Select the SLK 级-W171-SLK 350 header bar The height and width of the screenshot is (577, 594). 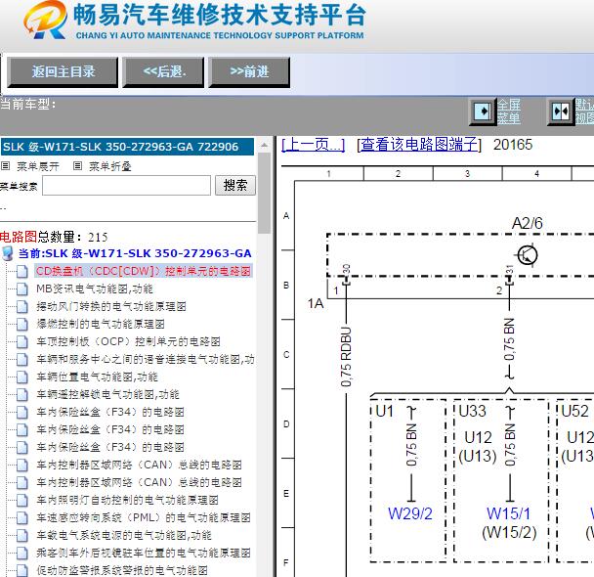pos(127,147)
